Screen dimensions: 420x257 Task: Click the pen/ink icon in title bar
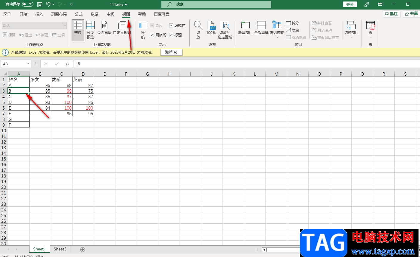[367, 4]
